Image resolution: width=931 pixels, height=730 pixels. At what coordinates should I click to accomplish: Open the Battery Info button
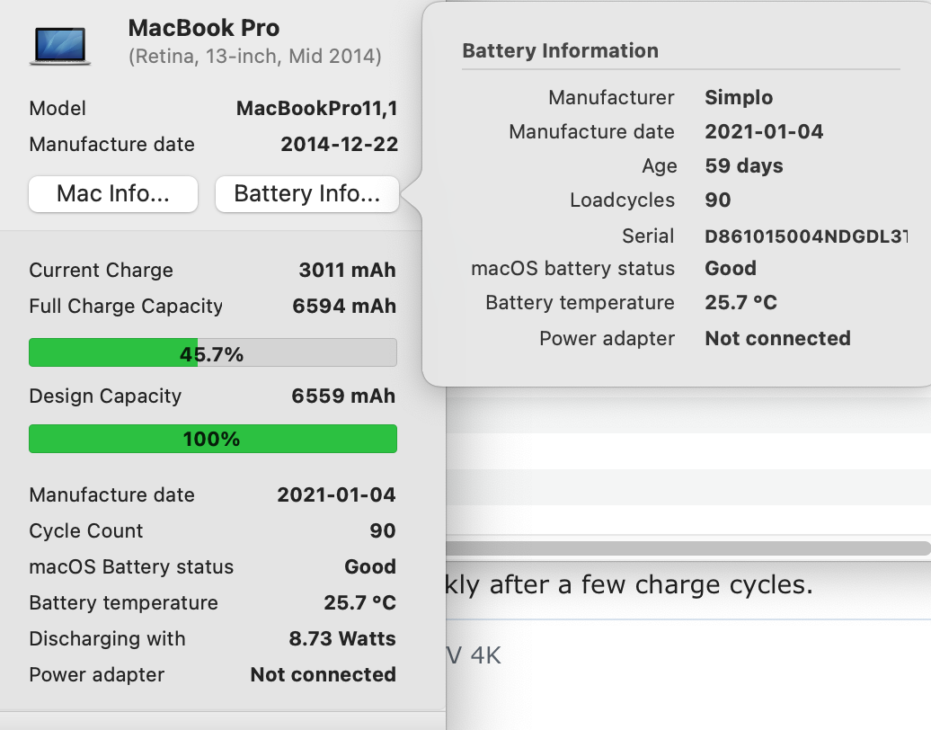pos(306,194)
